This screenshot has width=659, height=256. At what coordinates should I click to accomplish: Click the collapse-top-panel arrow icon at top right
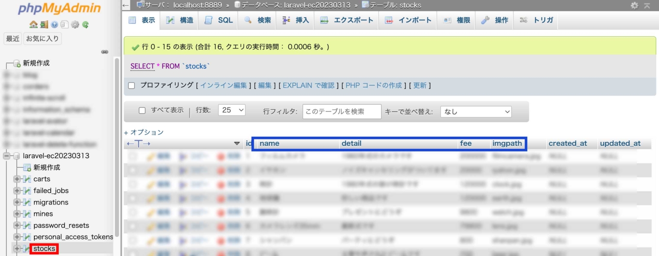pos(647,6)
